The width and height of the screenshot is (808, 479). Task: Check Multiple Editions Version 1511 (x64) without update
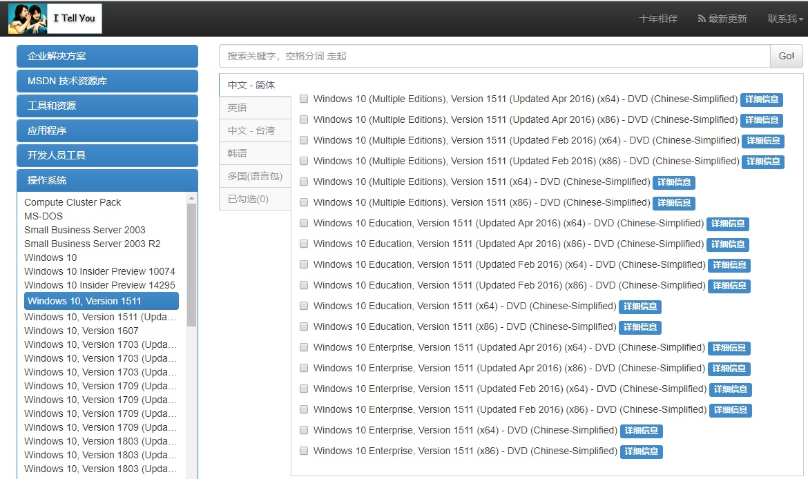click(304, 182)
